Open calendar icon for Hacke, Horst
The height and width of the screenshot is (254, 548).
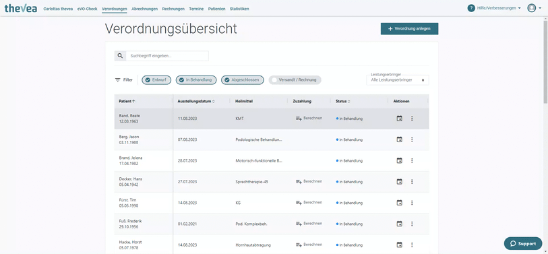point(400,245)
